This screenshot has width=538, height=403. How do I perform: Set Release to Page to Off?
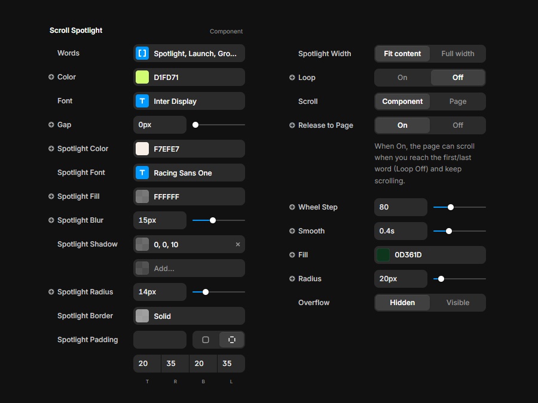pos(458,125)
